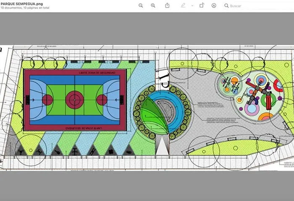Image resolution: width=294 pixels, height=201 pixels.
Task: Click the right blue goal area of court
Action: [113, 100]
